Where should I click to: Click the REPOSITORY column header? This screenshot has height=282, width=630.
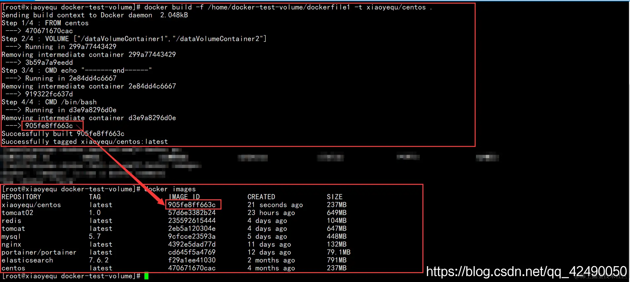point(21,197)
